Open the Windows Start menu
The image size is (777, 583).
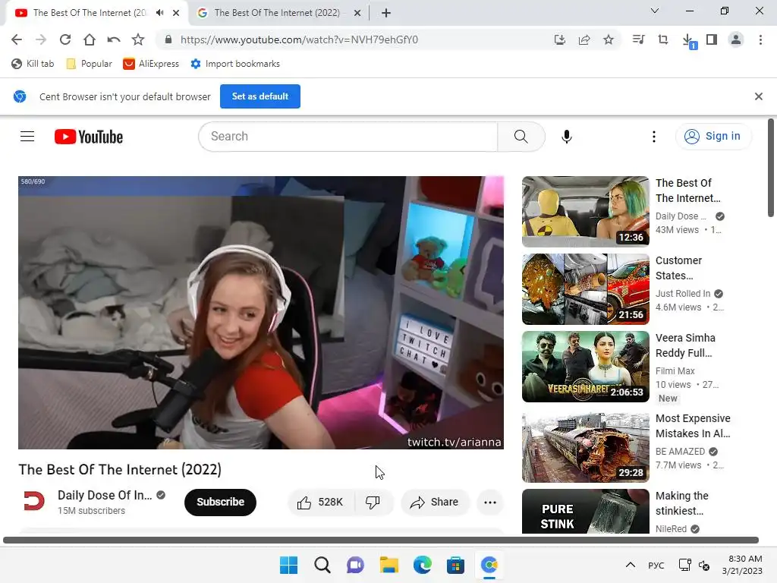tap(288, 565)
